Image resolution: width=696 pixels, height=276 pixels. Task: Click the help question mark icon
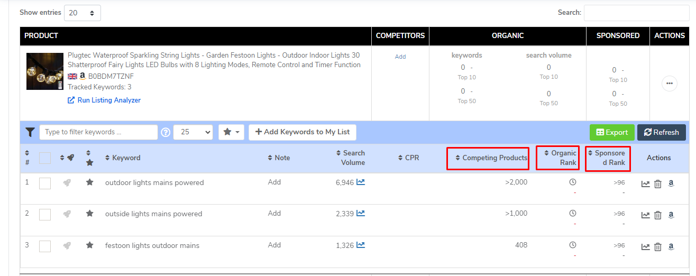(x=166, y=132)
